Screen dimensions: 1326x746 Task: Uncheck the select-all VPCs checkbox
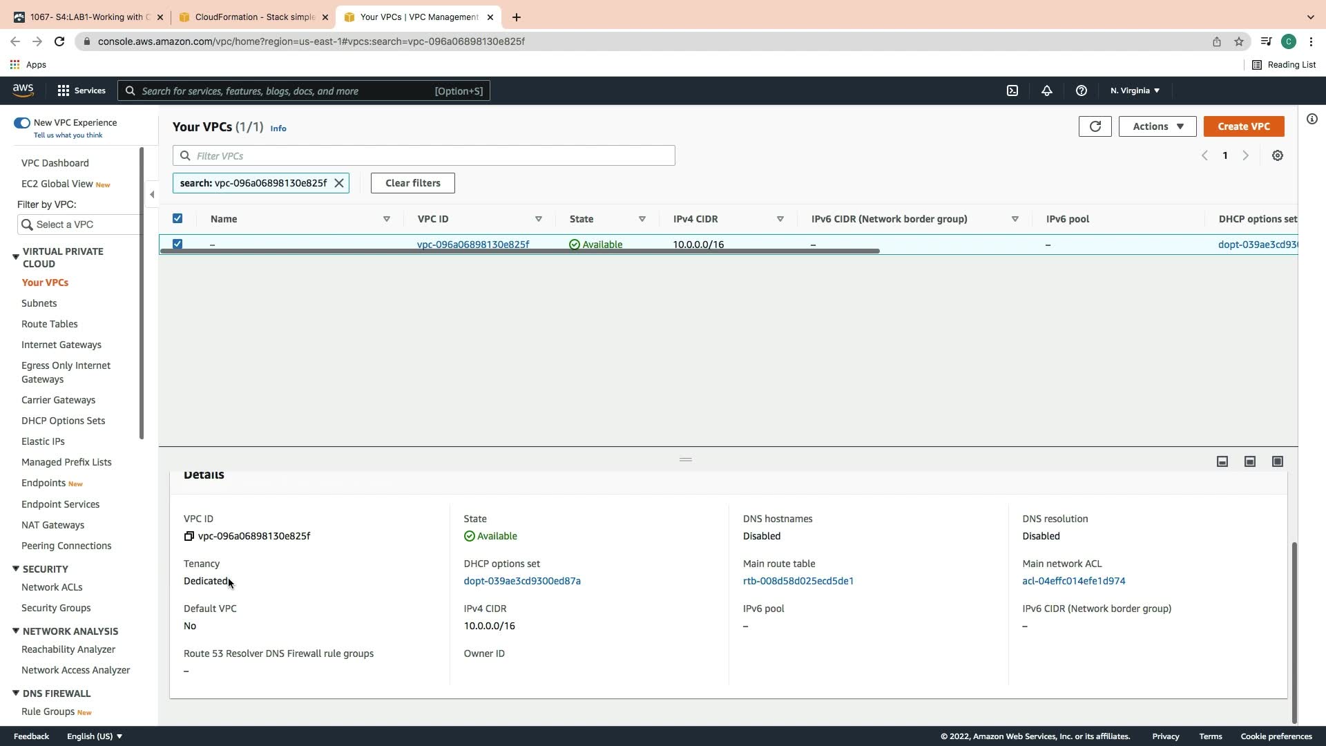(177, 219)
